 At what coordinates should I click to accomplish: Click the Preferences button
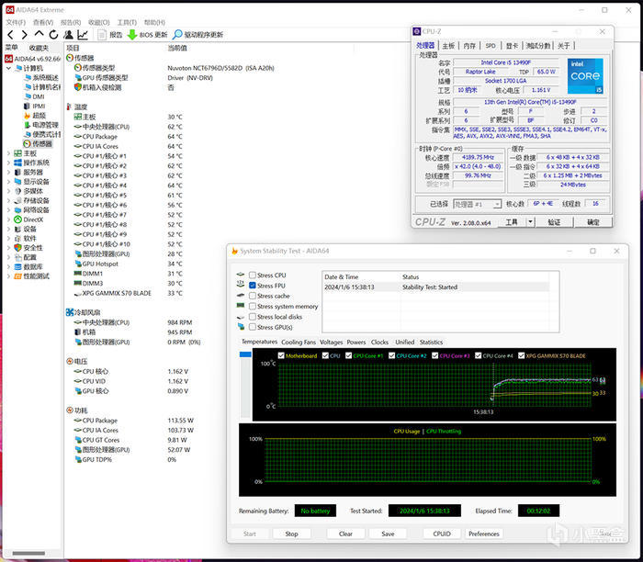[x=483, y=534]
